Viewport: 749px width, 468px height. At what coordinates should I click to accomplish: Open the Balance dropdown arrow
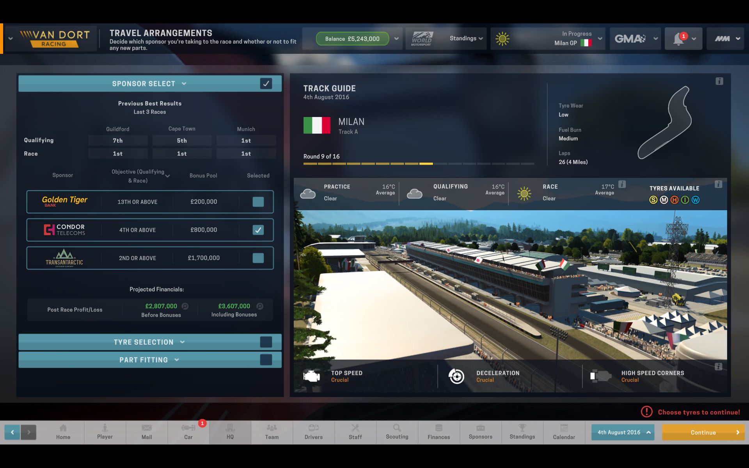[396, 39]
